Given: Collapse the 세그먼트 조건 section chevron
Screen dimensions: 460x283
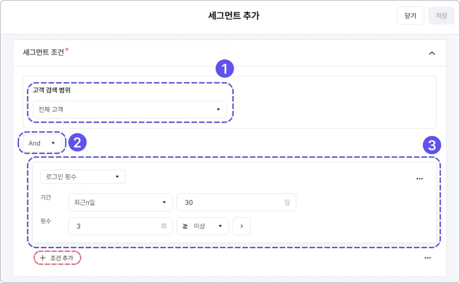Looking at the screenshot, I should (432, 53).
